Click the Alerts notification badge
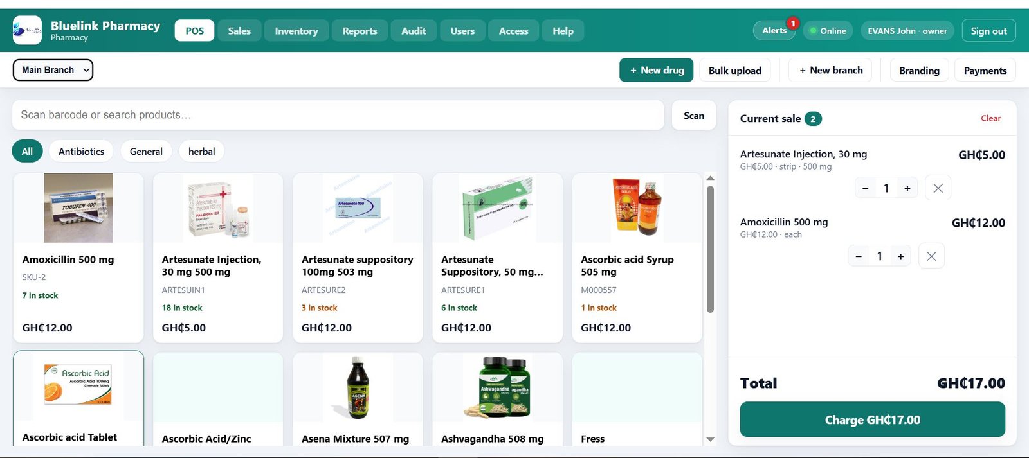Screen dimensions: 1029x458 [793, 23]
